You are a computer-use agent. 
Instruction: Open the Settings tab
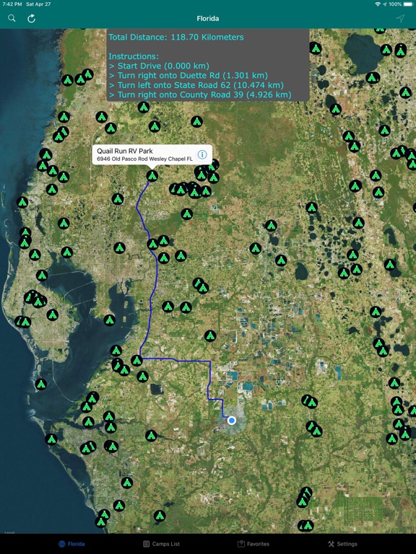coord(342,544)
